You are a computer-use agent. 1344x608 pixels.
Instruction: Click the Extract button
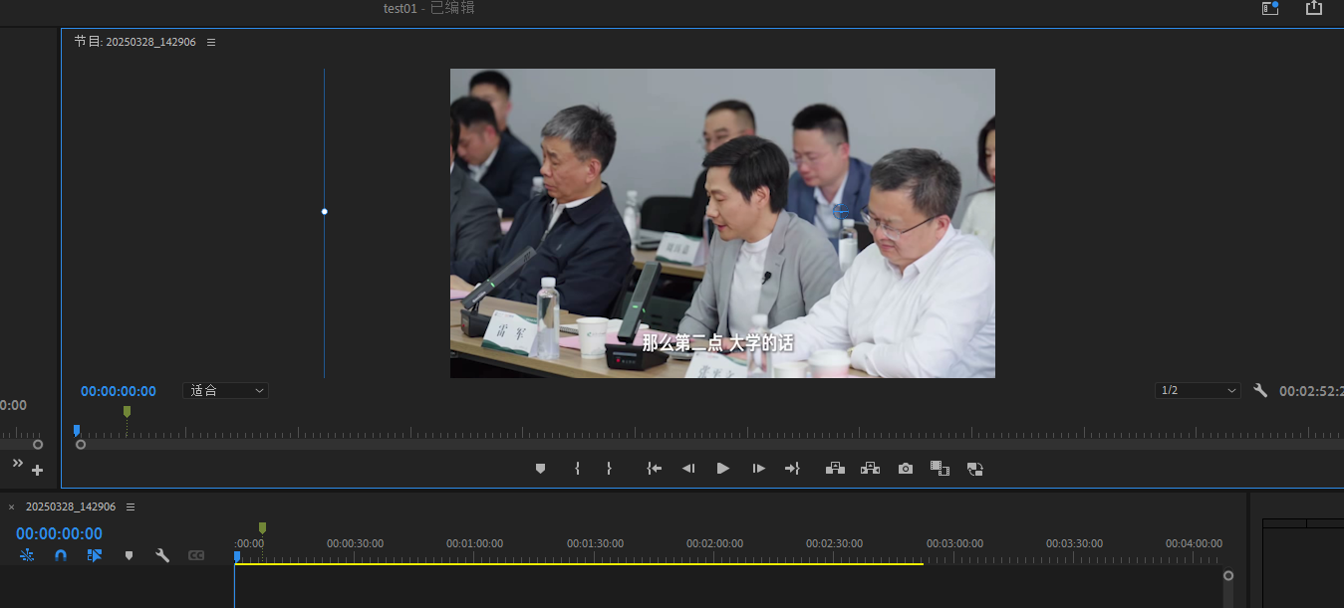point(870,469)
